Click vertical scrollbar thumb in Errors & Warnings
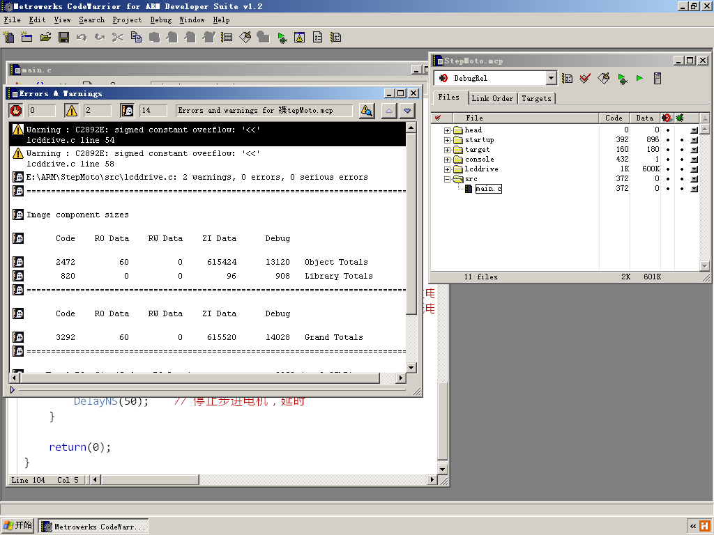 [x=411, y=224]
